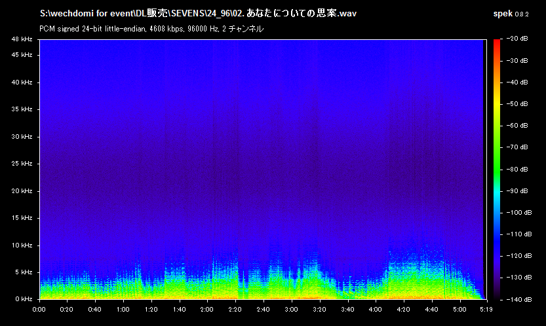The image size is (546, 326).
Task: Click the 0:20 time axis label
Action: tap(66, 310)
